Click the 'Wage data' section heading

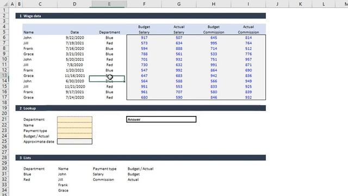pyautogui.click(x=32, y=16)
